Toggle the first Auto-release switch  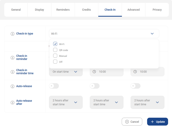coord(54,86)
